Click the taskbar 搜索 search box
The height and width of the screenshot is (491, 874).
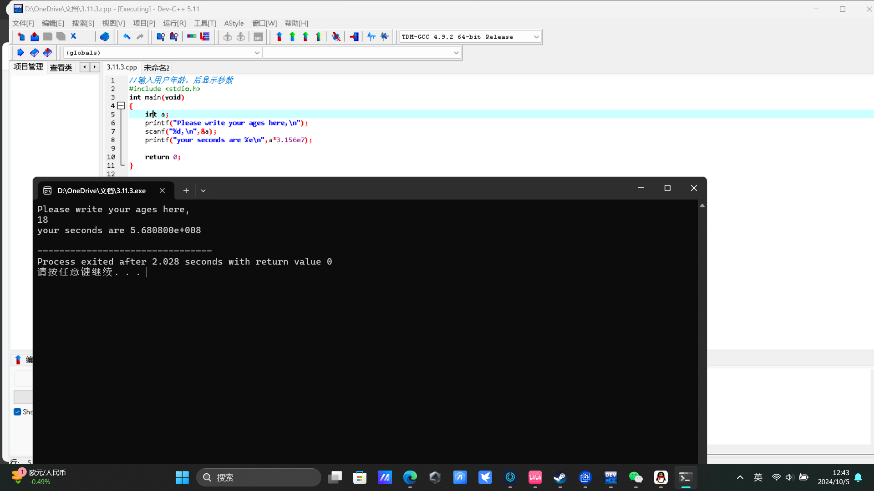coord(259,477)
